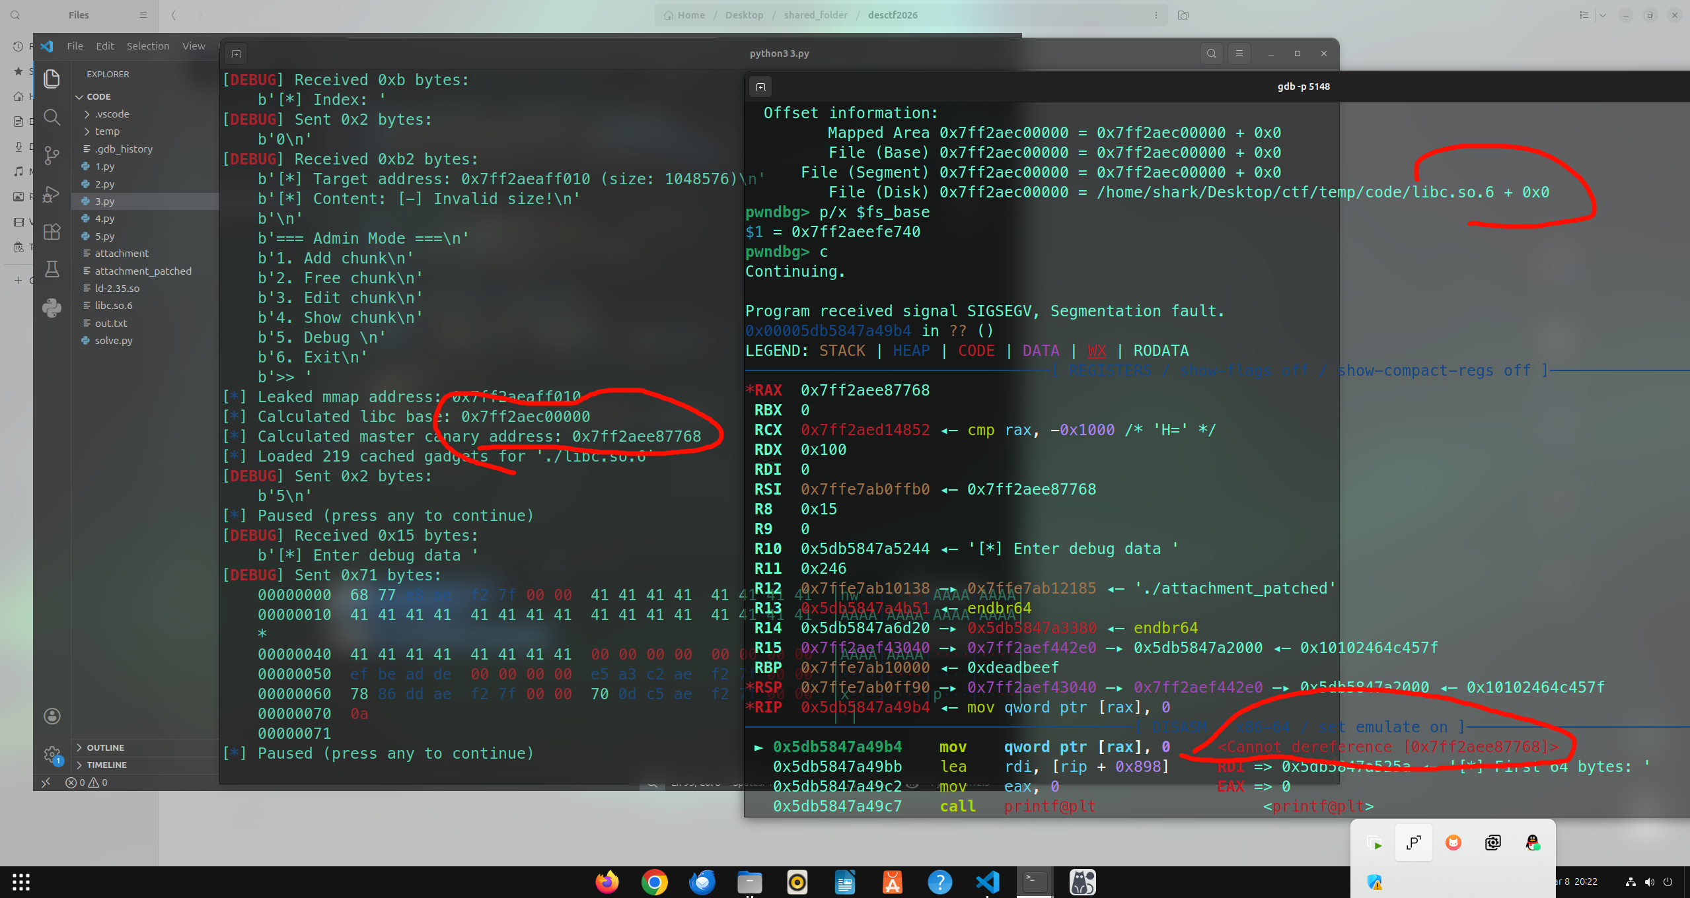1690x898 pixels.
Task: Show the applications grid
Action: [21, 882]
